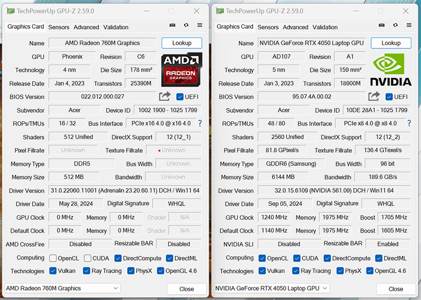Toggle OpenGL 4.6 checkbox in NVIDIA window
The width and height of the screenshot is (421, 300).
[x=370, y=271]
